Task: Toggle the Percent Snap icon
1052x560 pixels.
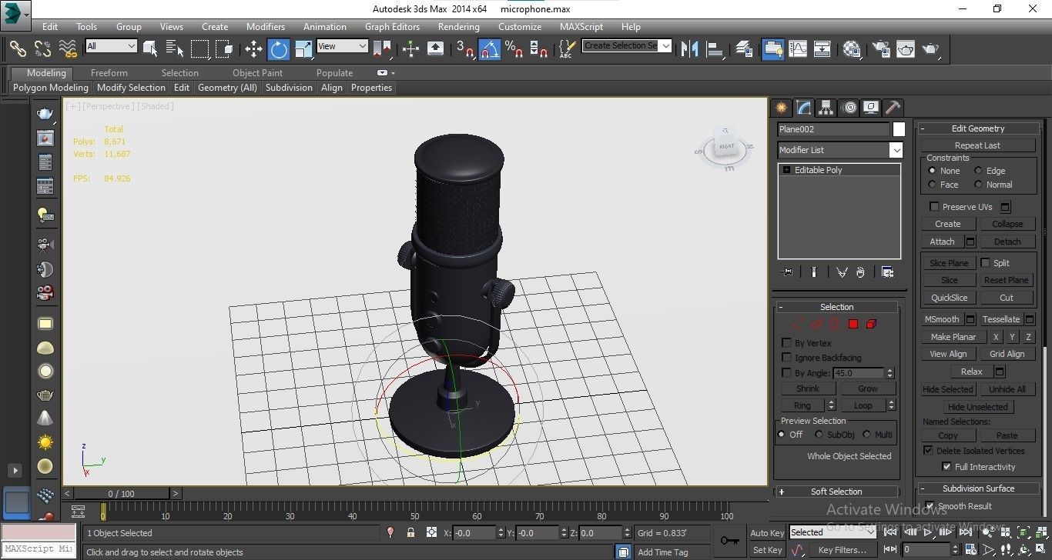Action: click(514, 48)
